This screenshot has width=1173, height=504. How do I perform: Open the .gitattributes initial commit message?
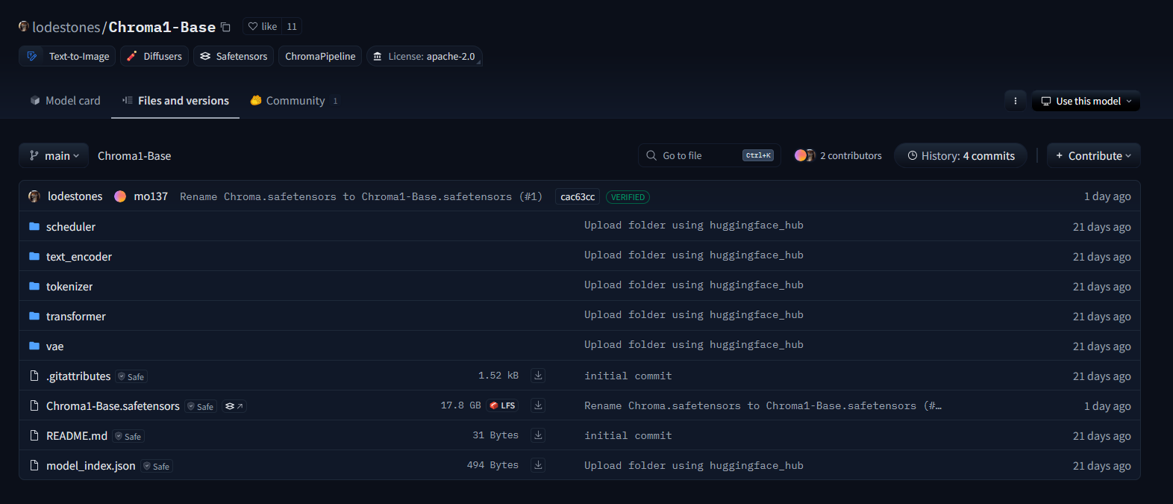click(628, 376)
